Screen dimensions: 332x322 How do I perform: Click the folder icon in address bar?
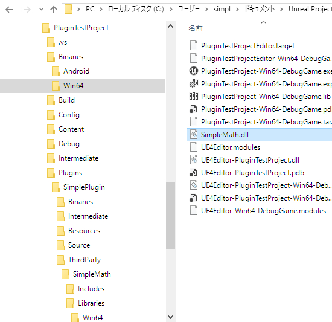click(x=68, y=9)
